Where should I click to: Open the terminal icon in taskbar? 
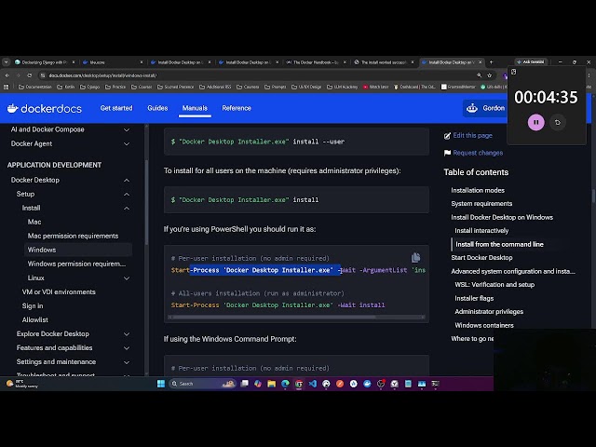[435, 384]
